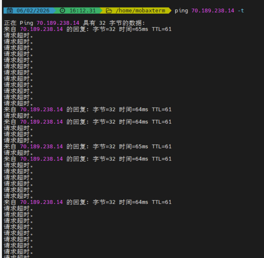Select the date 06/02/2026 in the prompt
This screenshot has height=258, width=264.
(33, 11)
